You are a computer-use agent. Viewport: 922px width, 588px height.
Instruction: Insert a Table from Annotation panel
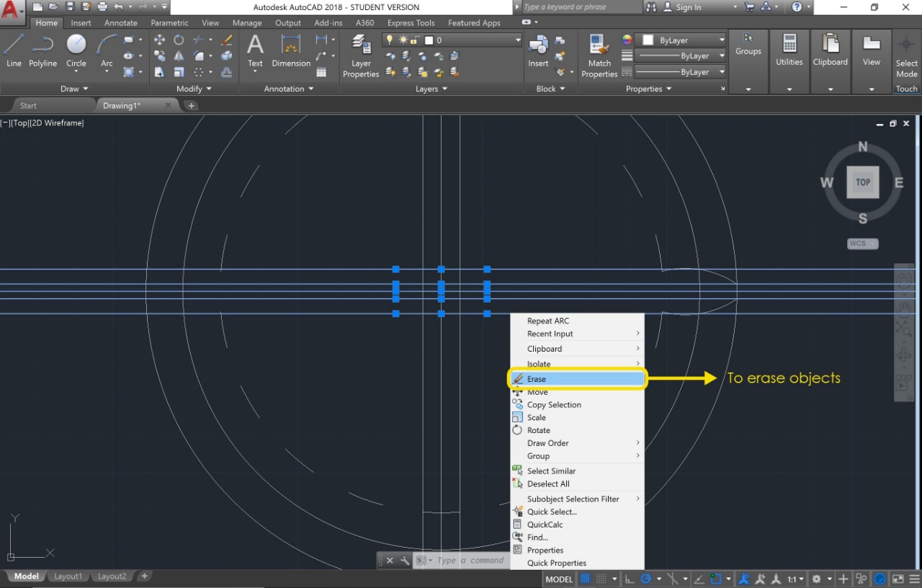point(321,72)
